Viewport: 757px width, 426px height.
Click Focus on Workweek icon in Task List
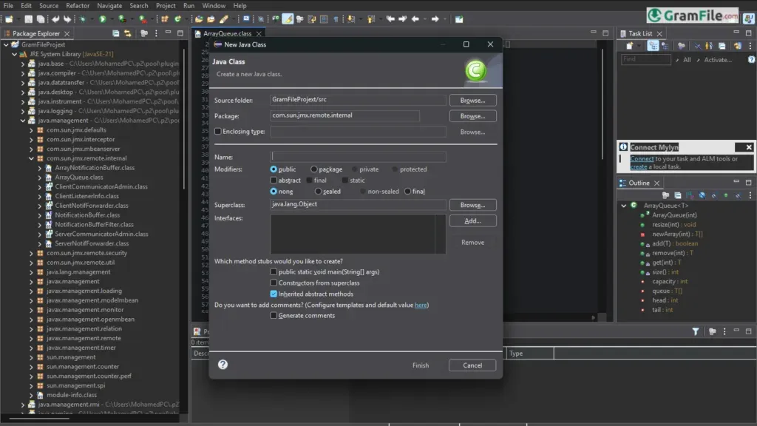click(x=681, y=46)
